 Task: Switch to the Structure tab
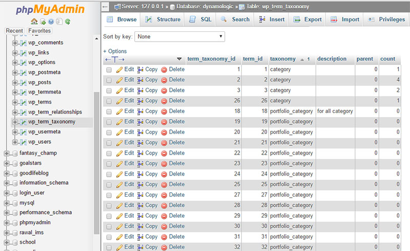(162, 20)
